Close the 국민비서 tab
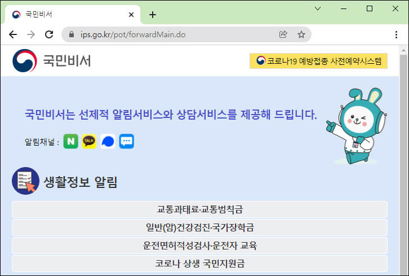409x276 pixels. (x=131, y=15)
